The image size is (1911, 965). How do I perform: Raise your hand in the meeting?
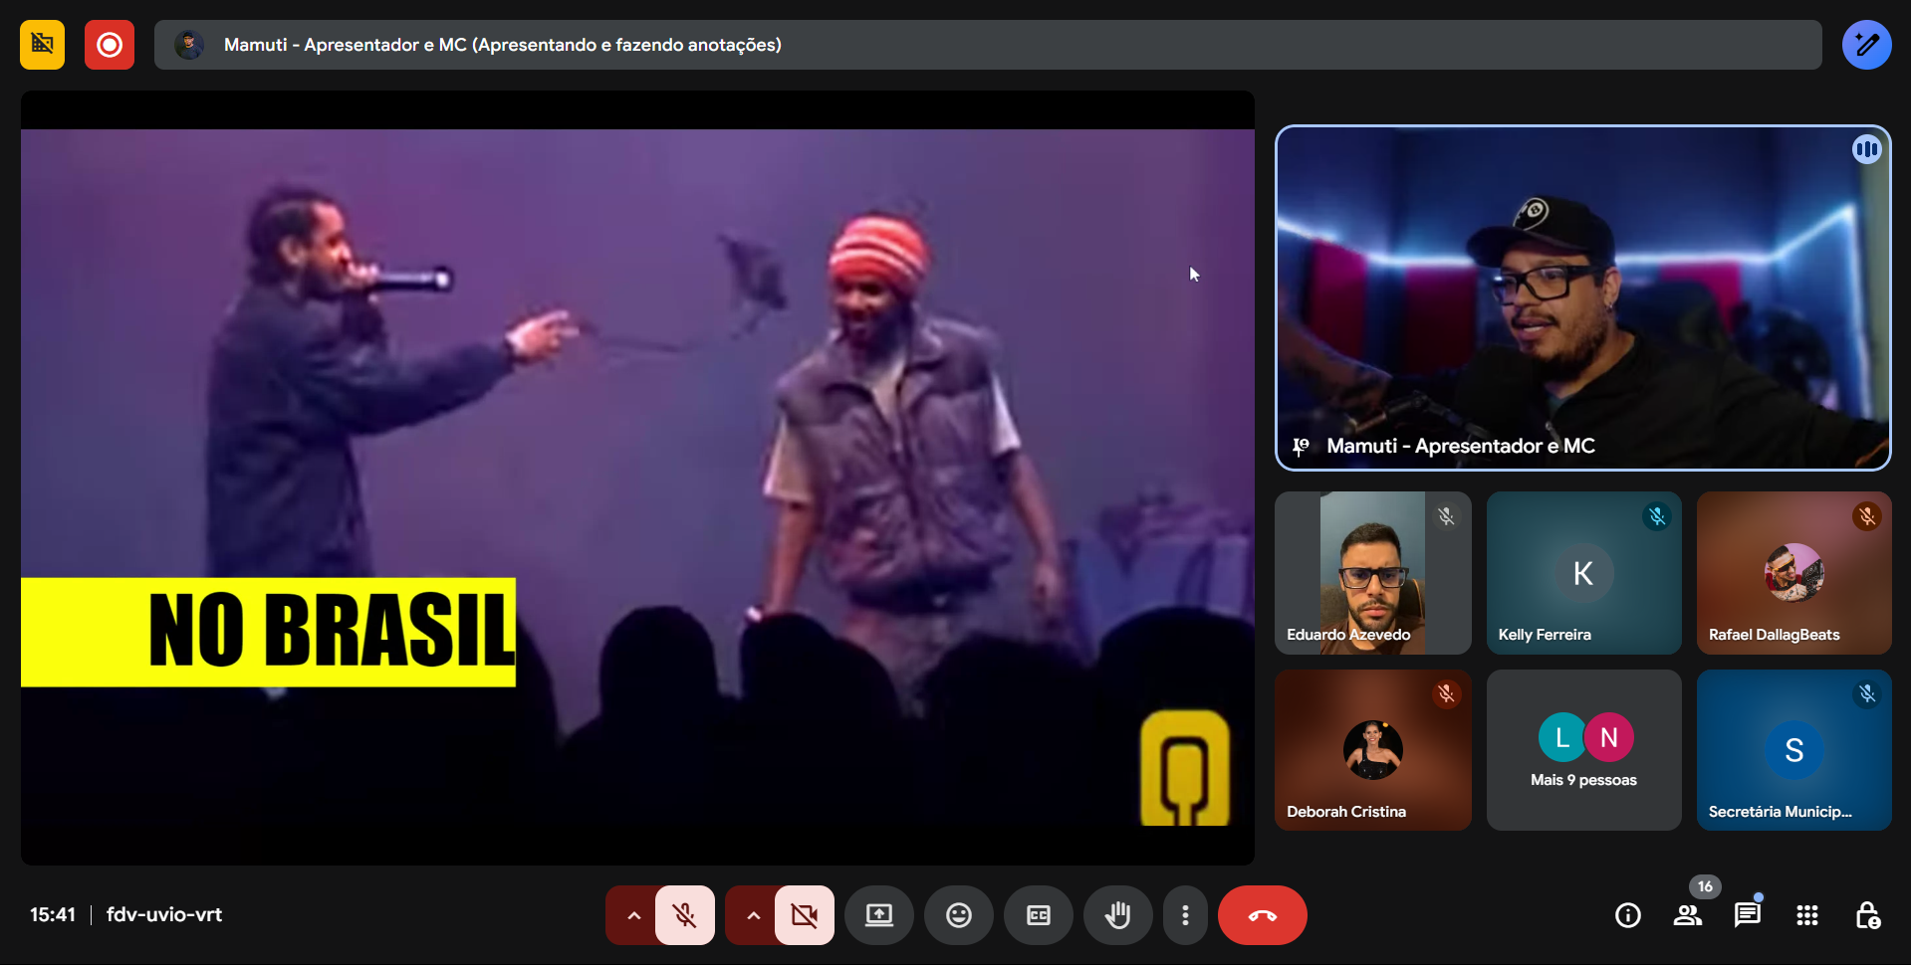coord(1117,915)
